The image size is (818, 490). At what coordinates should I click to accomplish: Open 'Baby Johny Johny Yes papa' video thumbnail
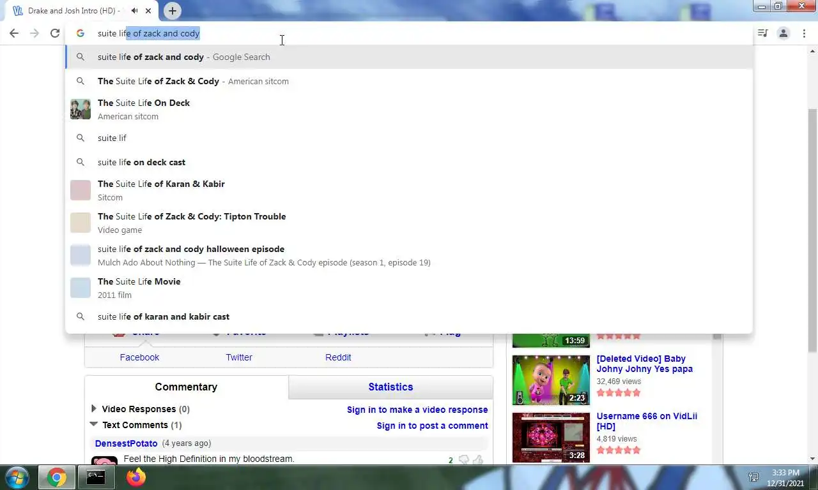coord(551,380)
